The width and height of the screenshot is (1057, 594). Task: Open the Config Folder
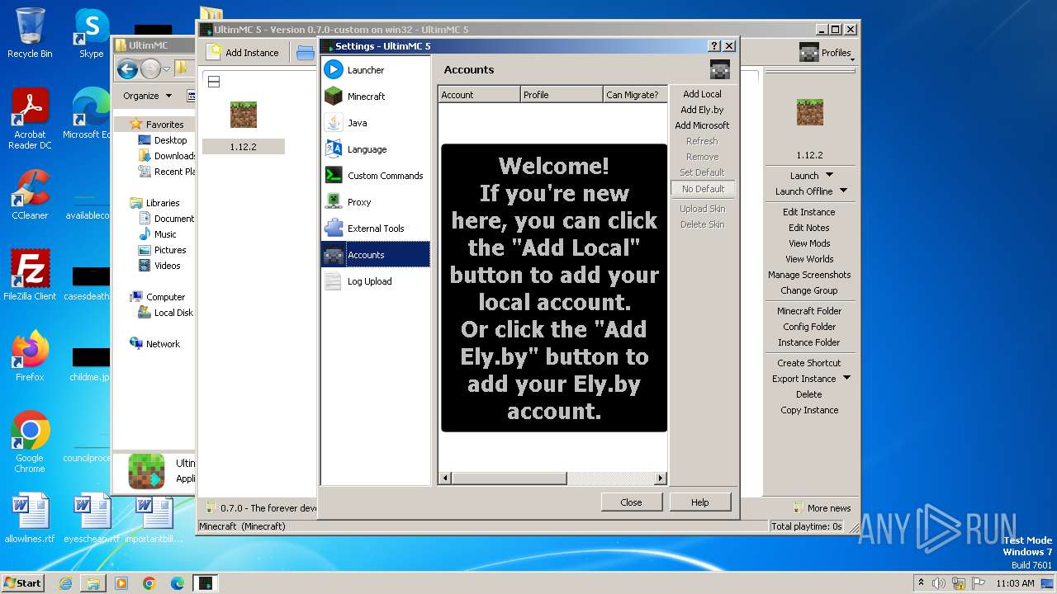[x=809, y=327]
